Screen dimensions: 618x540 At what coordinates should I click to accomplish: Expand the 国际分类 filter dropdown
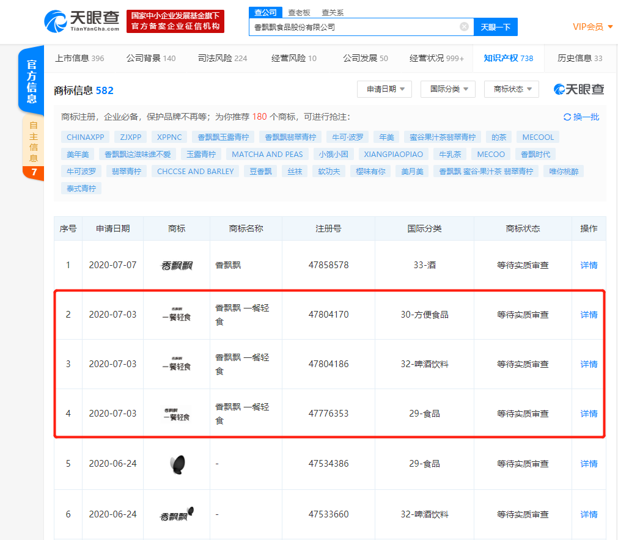[x=447, y=89]
